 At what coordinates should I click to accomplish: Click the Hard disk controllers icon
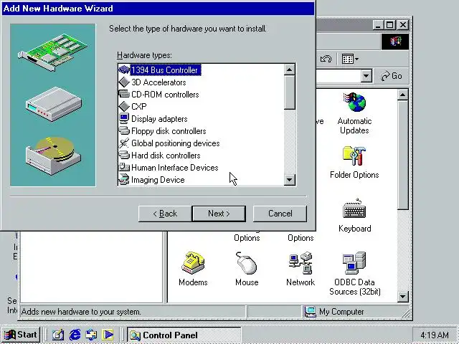click(x=124, y=155)
